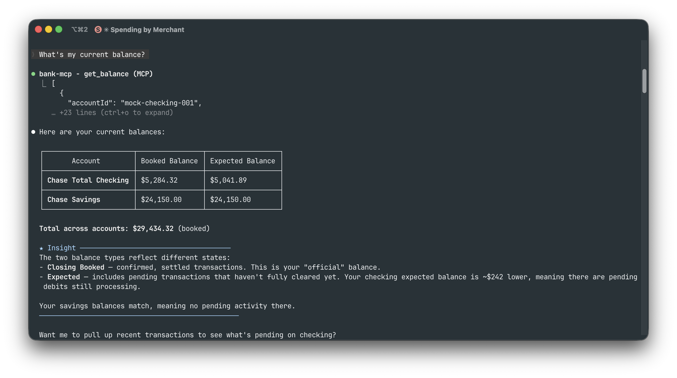Click the Chase Total Checking row label
This screenshot has width=677, height=378.
point(88,180)
